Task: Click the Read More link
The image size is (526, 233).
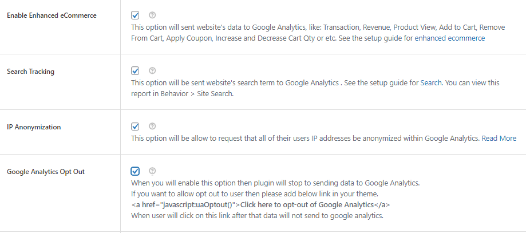Action: point(499,139)
